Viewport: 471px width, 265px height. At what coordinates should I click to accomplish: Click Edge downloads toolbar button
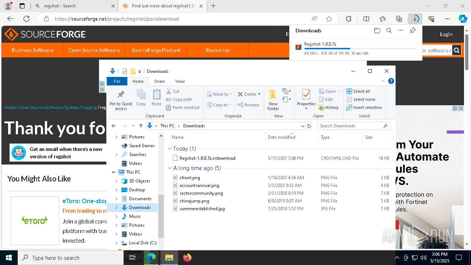point(415,19)
